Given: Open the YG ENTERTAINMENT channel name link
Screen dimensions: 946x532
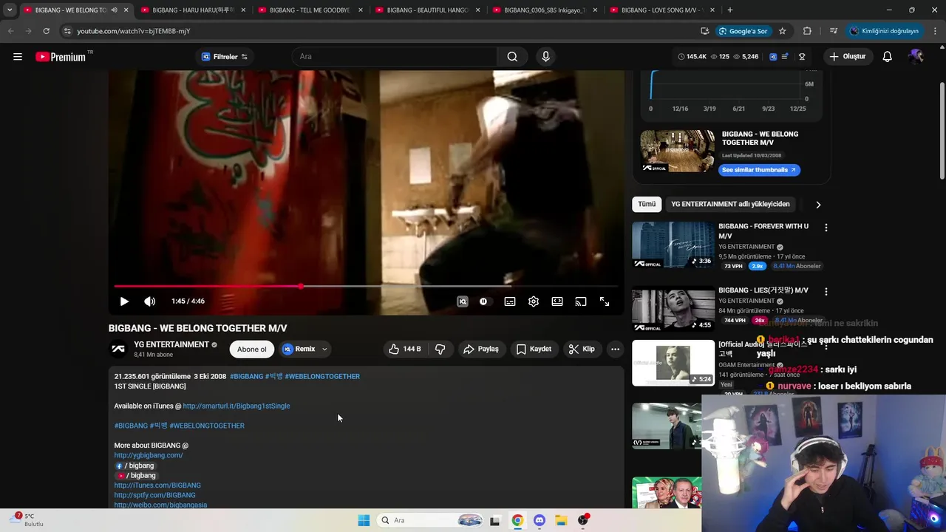Looking at the screenshot, I should pyautogui.click(x=171, y=344).
